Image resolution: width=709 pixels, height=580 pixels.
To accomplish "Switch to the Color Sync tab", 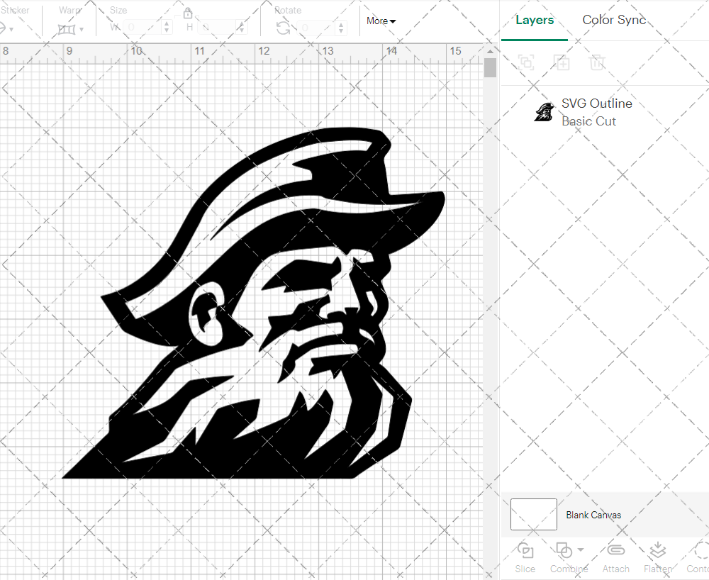I will click(614, 20).
